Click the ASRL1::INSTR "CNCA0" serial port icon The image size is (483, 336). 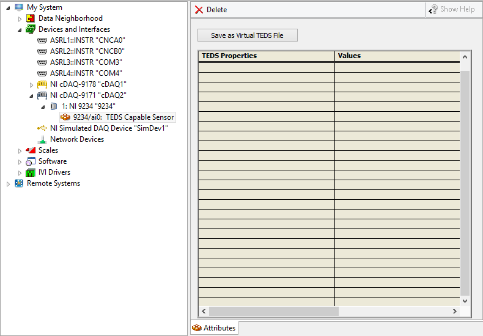coord(42,40)
